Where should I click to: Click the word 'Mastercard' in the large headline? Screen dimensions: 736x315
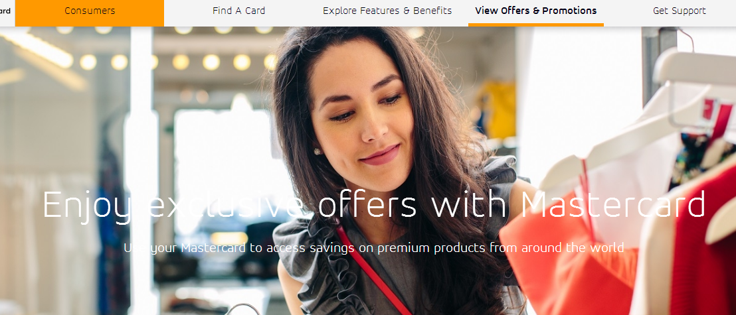[613, 204]
